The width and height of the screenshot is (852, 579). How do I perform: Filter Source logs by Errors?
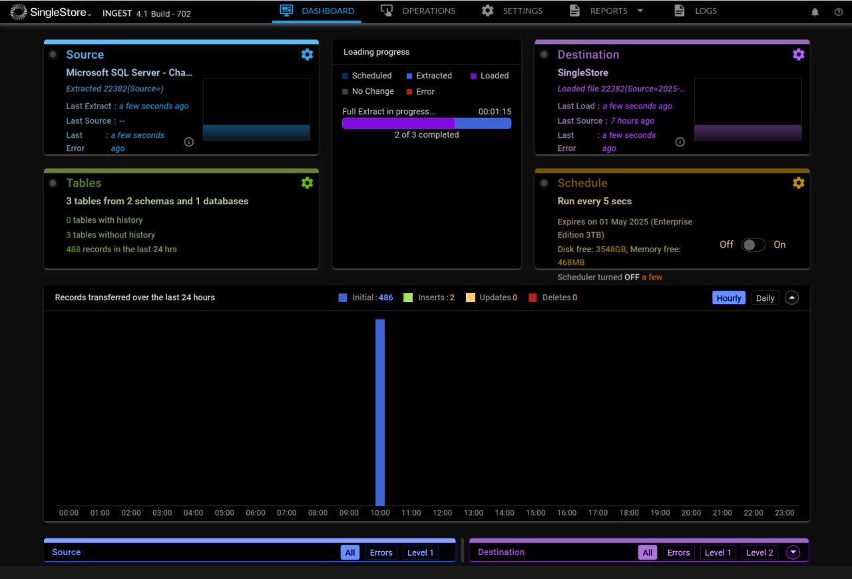(x=381, y=552)
